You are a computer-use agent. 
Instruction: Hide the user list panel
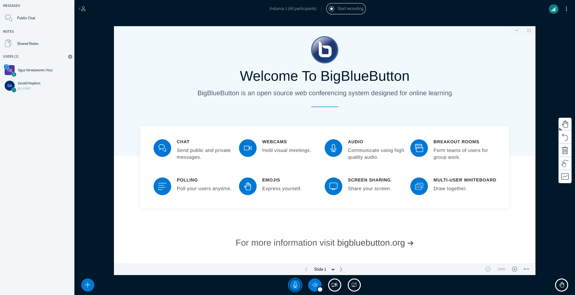click(82, 9)
